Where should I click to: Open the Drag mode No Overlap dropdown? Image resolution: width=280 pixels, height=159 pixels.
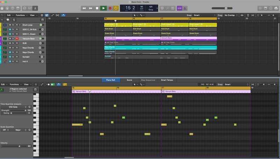231,15
